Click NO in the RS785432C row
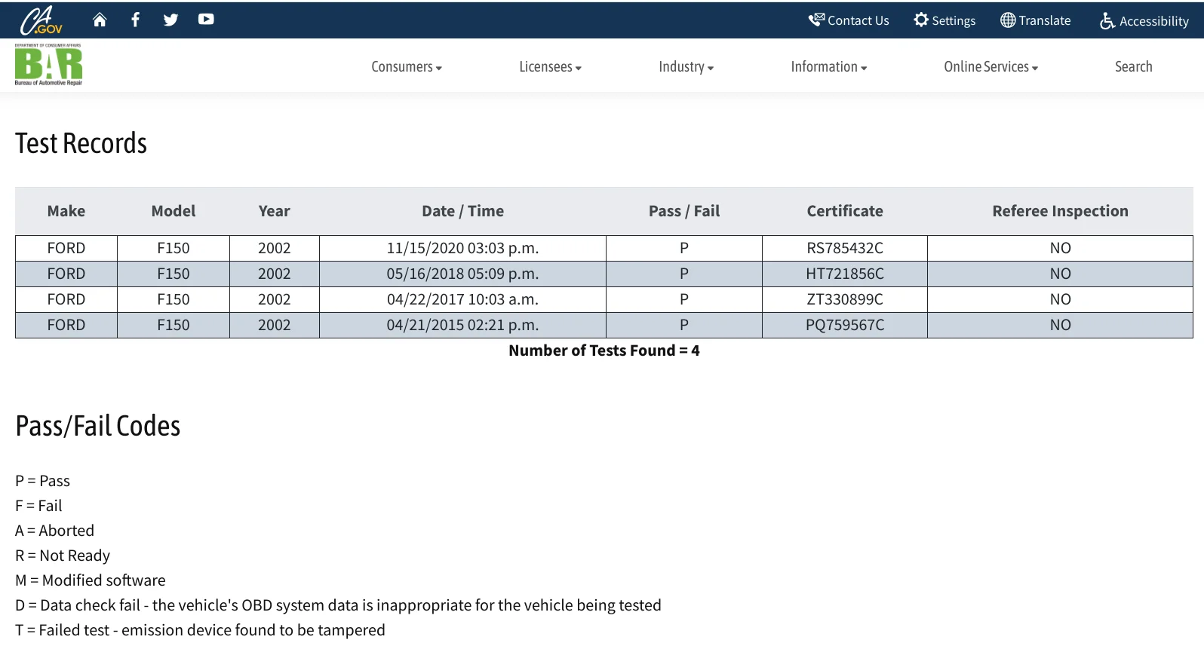Viewport: 1204px width, 652px height. pos(1061,248)
